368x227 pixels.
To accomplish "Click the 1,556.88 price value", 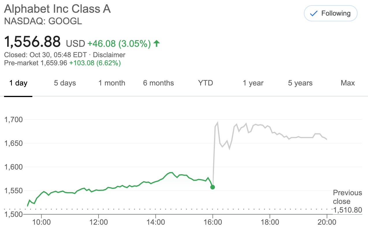I will (x=32, y=42).
